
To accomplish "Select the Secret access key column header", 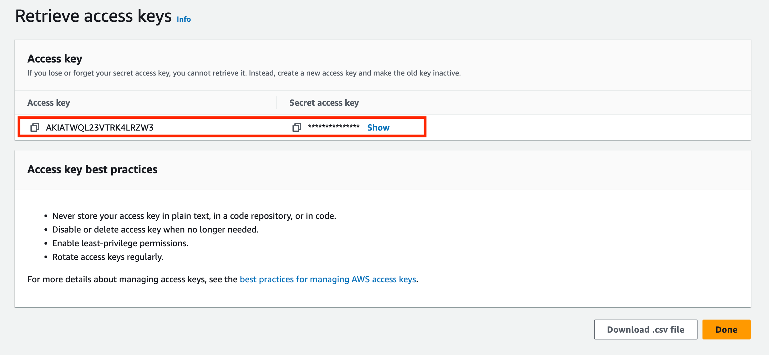I will (x=324, y=103).
